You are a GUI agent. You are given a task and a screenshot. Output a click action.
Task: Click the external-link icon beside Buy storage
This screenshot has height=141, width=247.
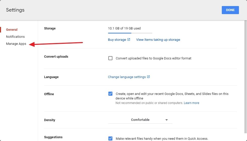[129, 40]
